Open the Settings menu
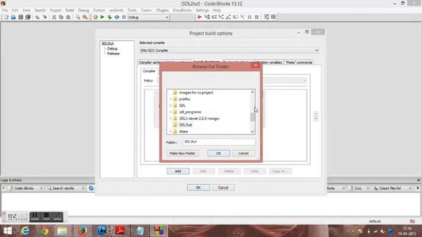This screenshot has width=422, height=237. click(x=202, y=11)
